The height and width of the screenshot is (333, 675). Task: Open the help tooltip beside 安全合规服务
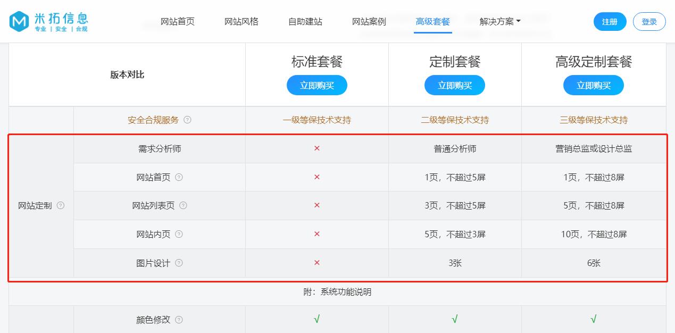pos(187,120)
